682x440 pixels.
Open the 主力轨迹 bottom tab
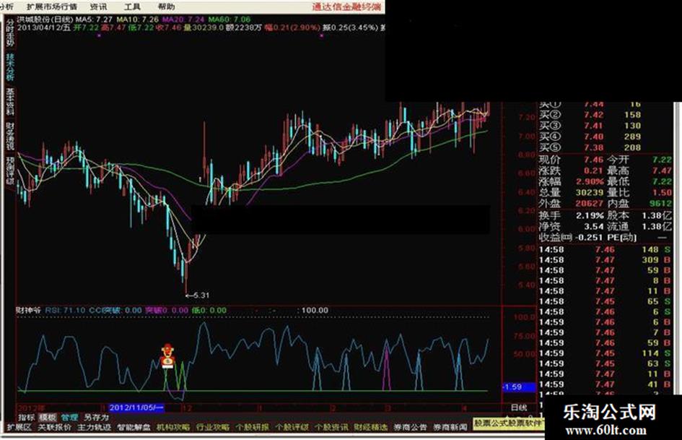click(x=94, y=428)
